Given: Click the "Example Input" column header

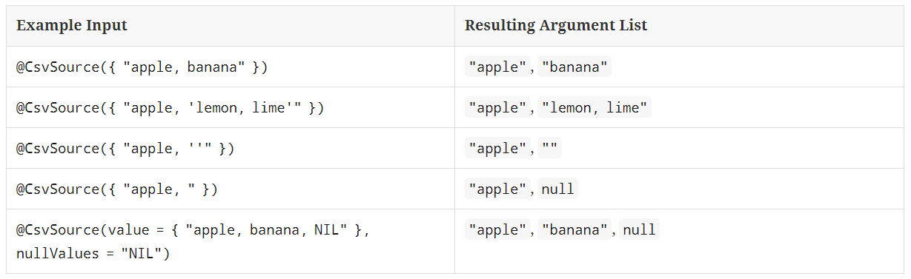Looking at the screenshot, I should 71,25.
